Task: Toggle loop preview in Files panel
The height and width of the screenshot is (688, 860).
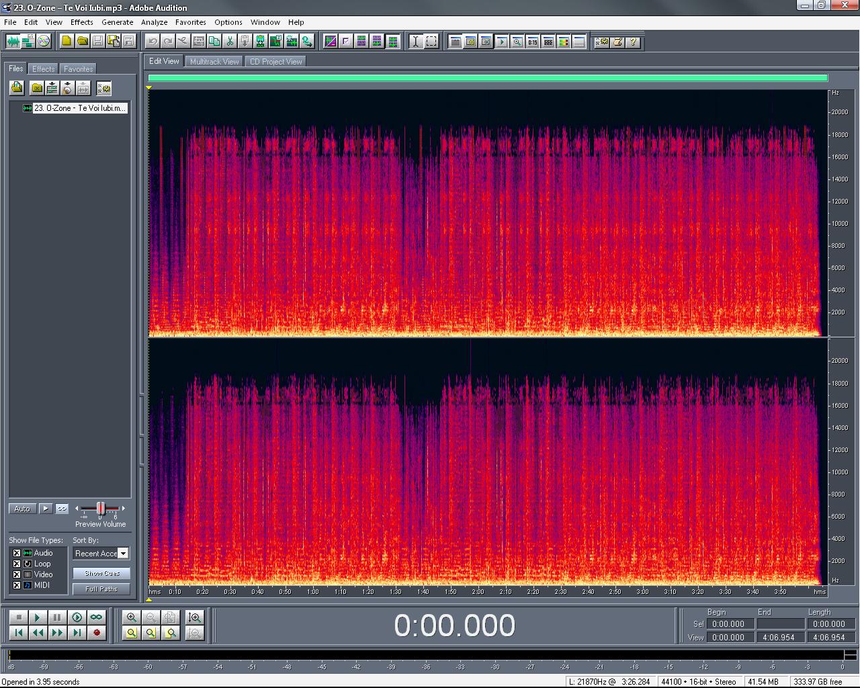Action: click(x=62, y=509)
